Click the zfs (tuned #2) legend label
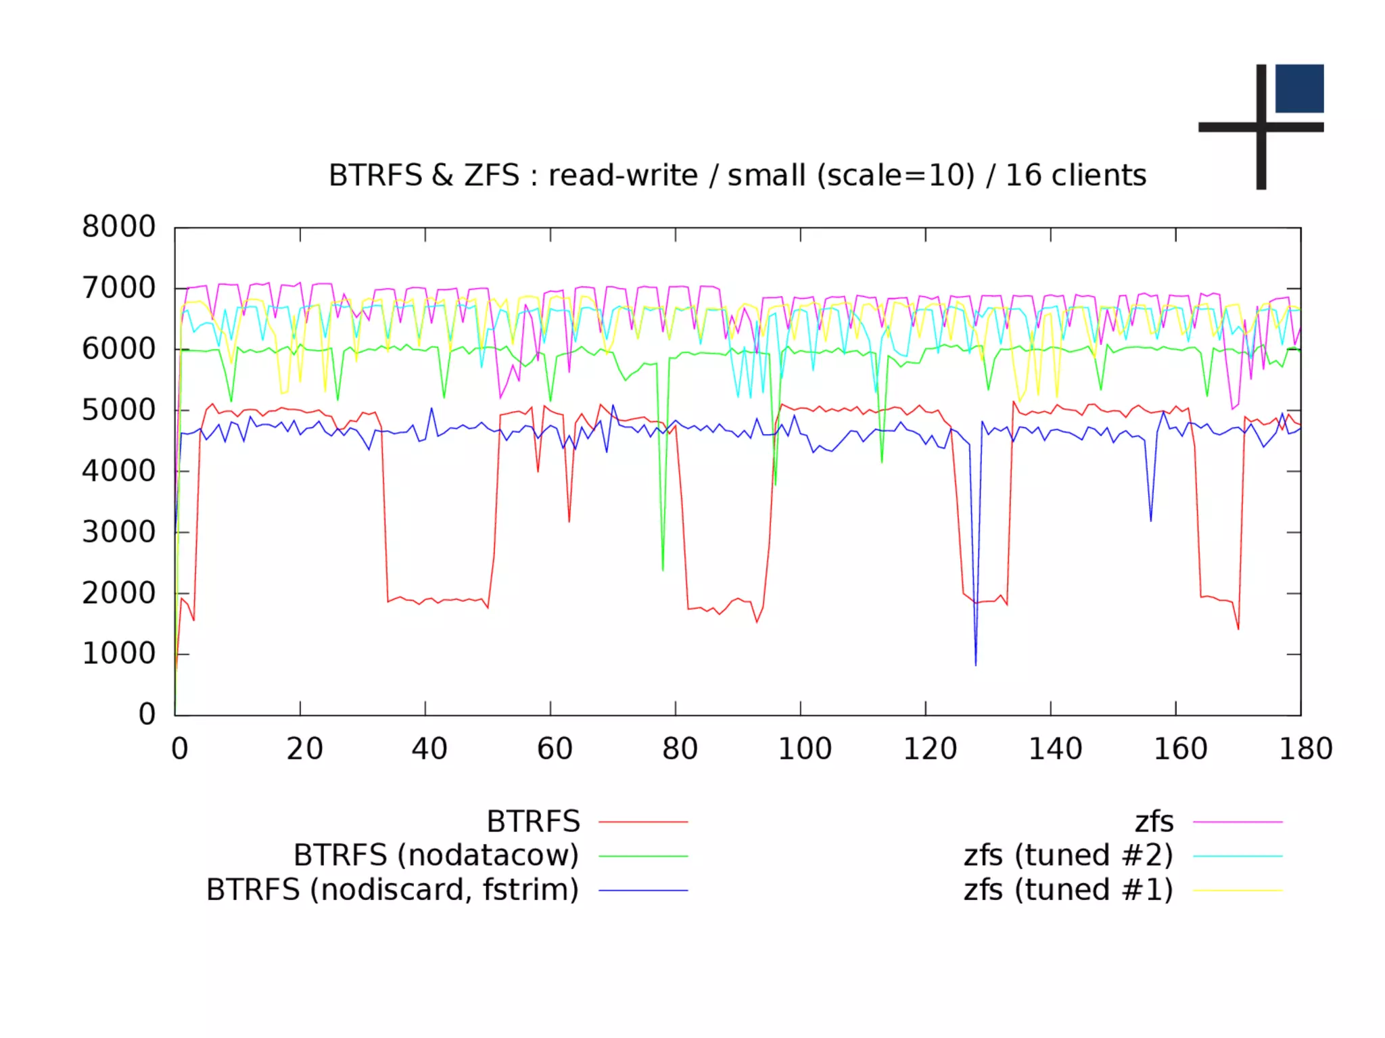 point(1068,855)
